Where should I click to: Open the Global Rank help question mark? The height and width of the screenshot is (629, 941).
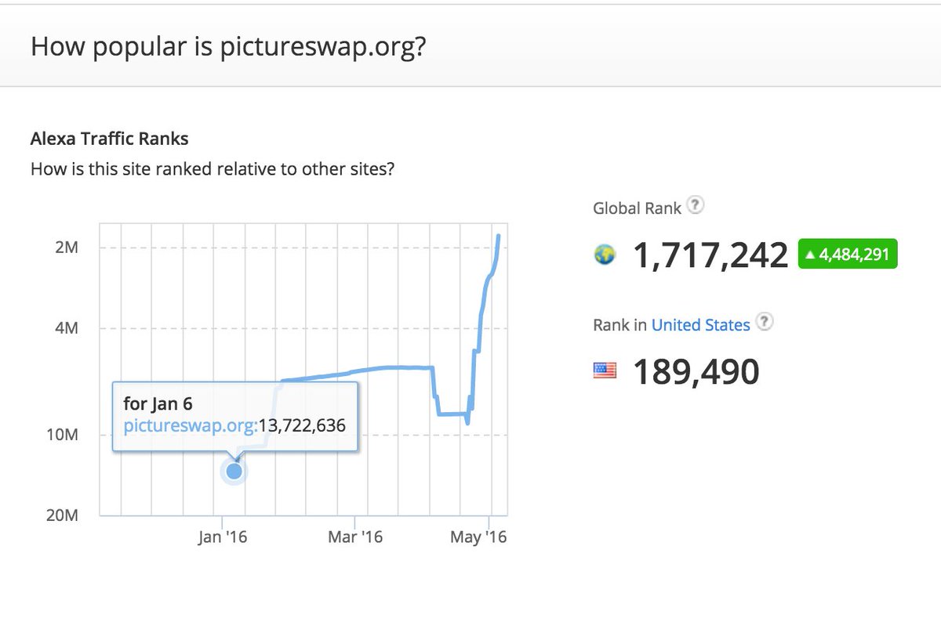pos(696,207)
